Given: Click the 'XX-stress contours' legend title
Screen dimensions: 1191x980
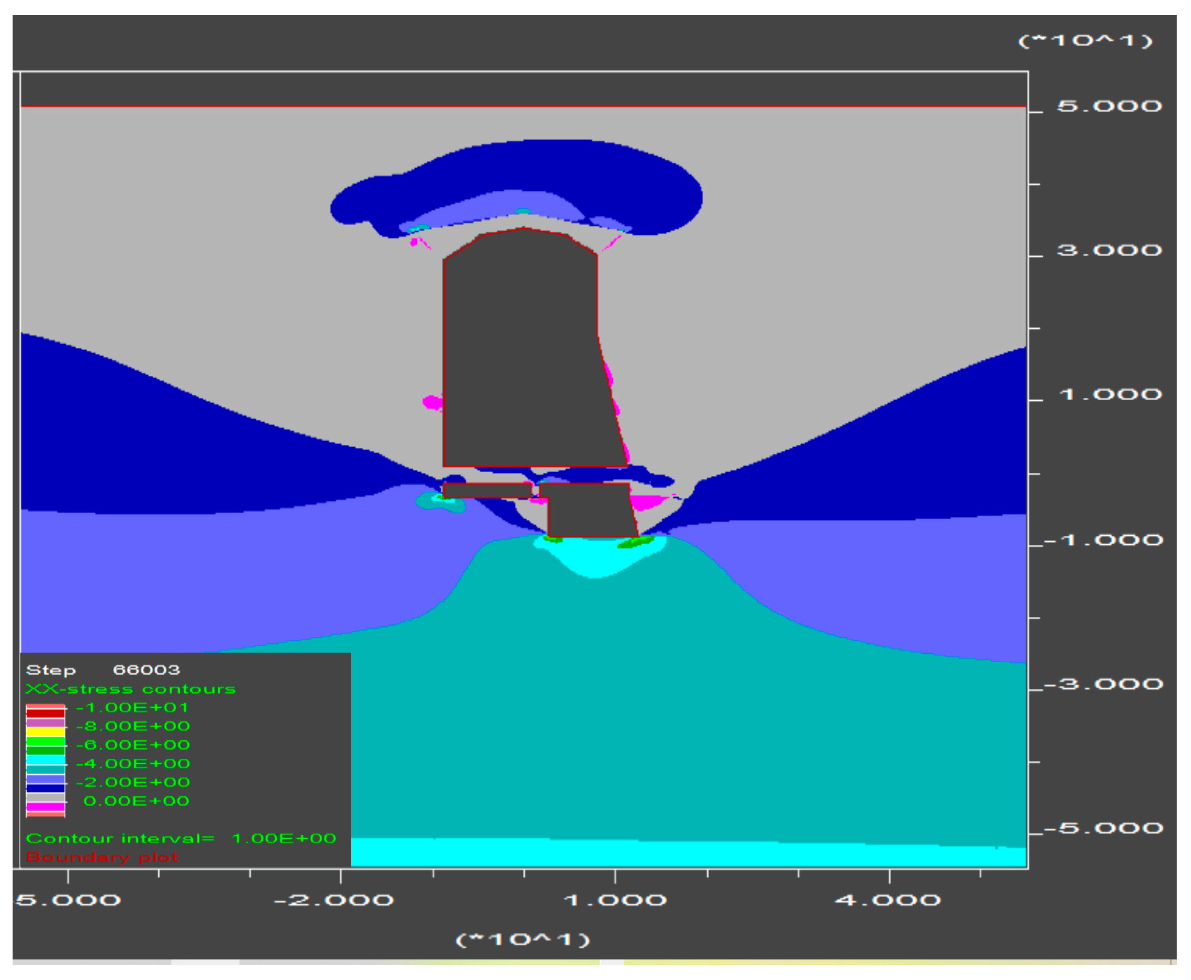Looking at the screenshot, I should coord(130,689).
